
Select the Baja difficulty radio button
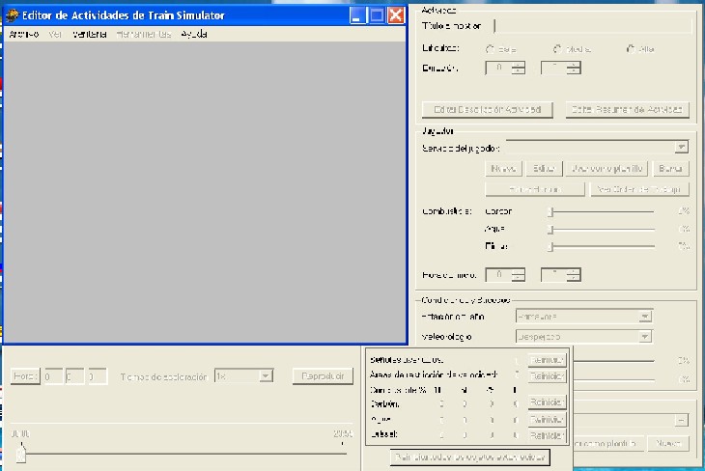[x=491, y=48]
